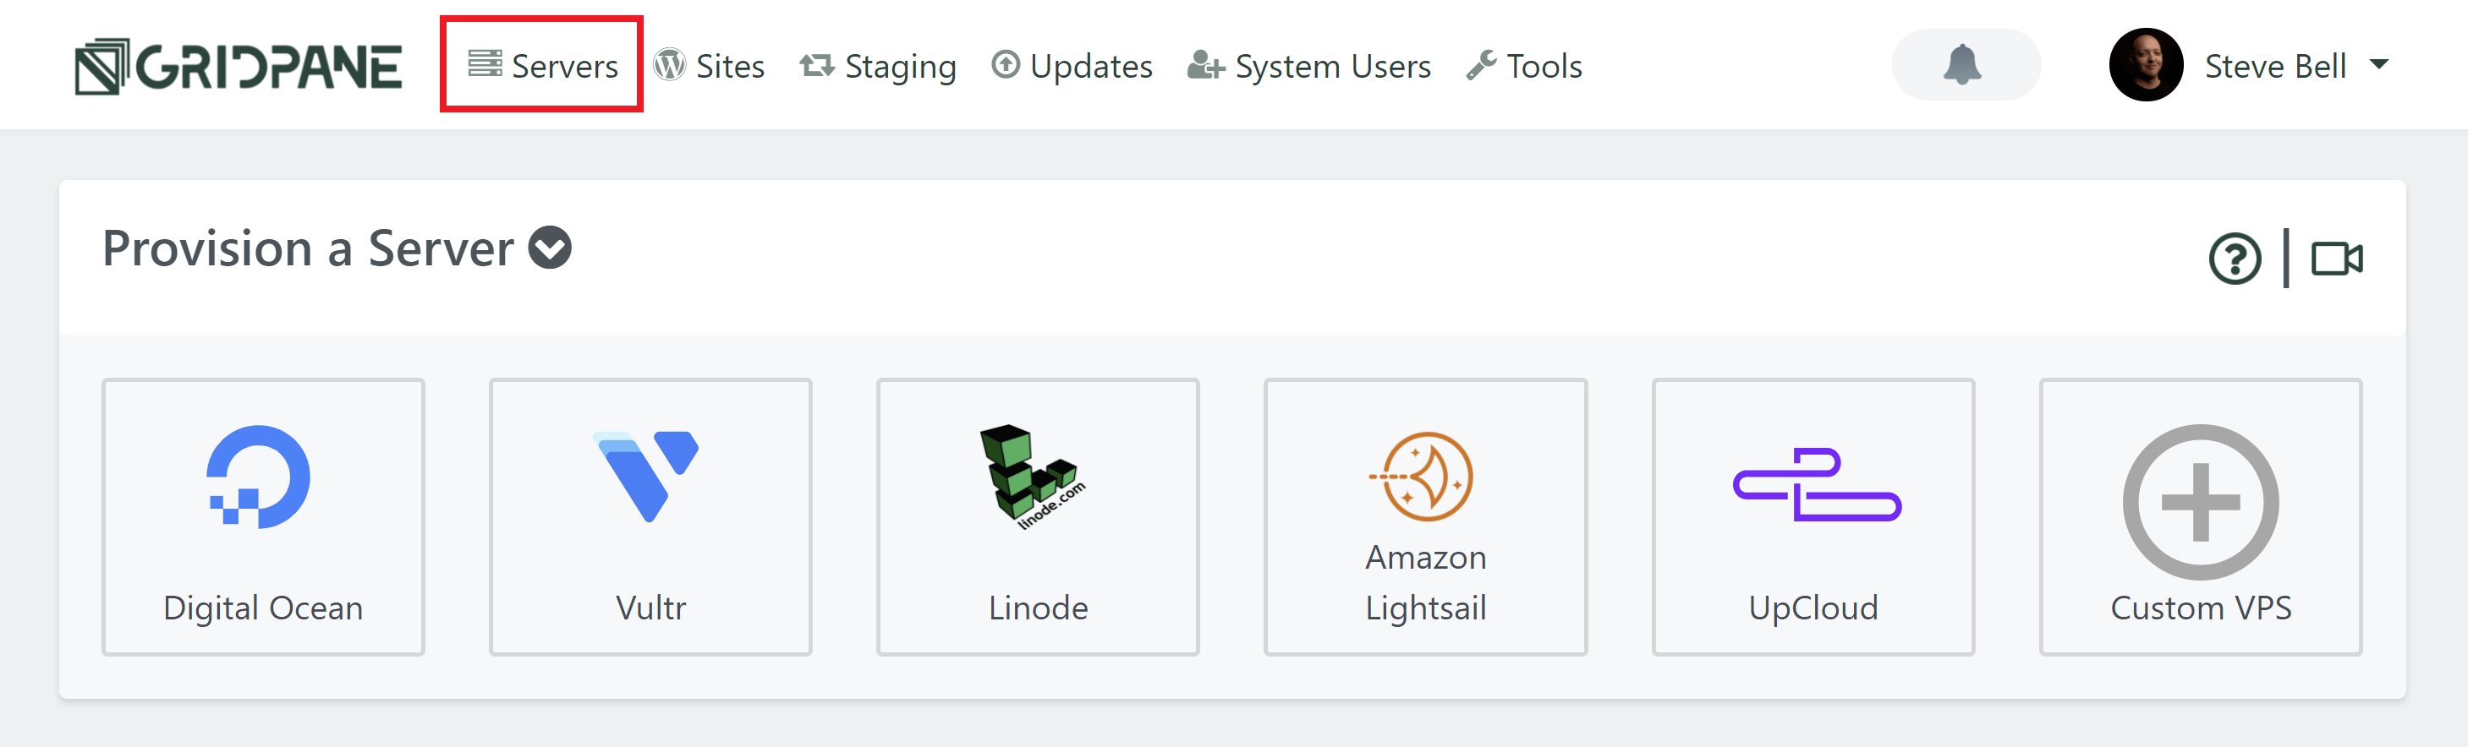2468x747 pixels.
Task: Open the Tools menu
Action: pos(1524,66)
